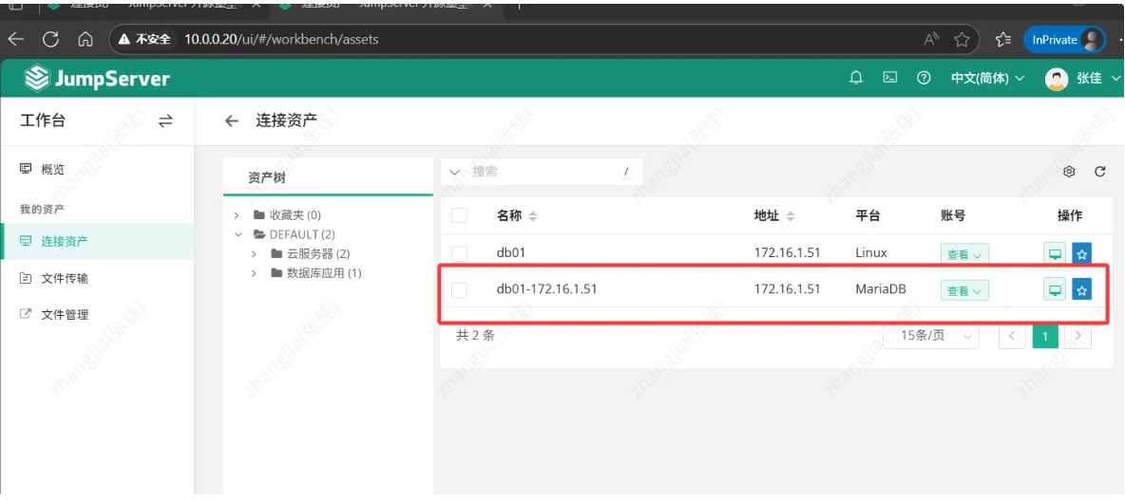Refresh the asset list

pyautogui.click(x=1100, y=171)
